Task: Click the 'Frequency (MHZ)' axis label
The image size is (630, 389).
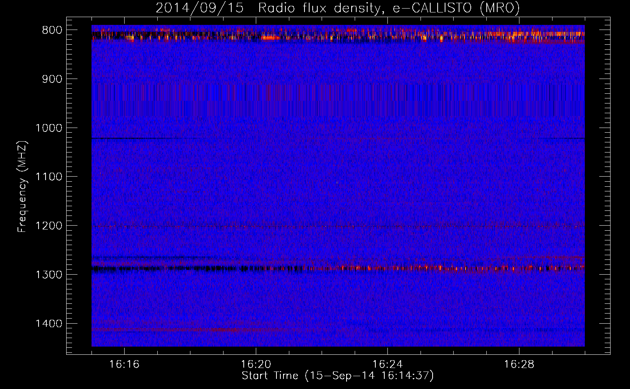Action: (22, 186)
